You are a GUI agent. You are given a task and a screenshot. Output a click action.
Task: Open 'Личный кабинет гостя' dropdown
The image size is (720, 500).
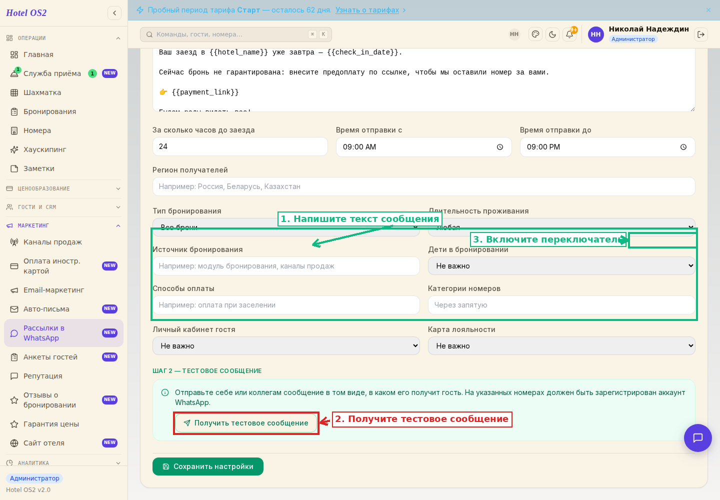coord(286,346)
